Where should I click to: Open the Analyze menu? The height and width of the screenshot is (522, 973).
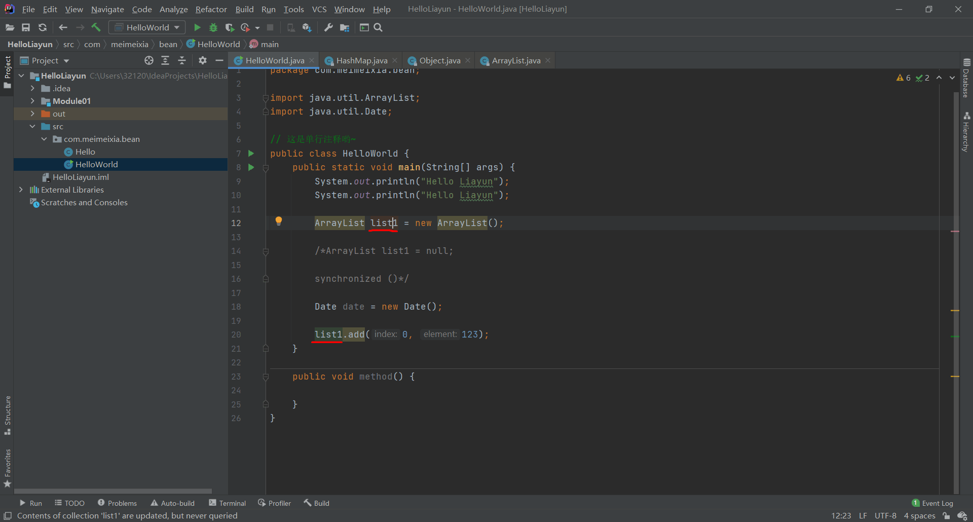(x=173, y=9)
